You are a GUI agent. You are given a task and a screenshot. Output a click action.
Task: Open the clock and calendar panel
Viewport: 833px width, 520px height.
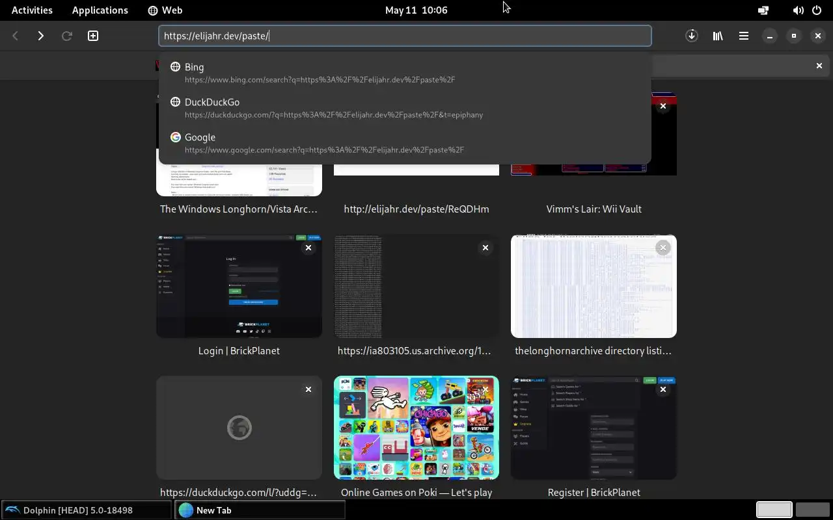pyautogui.click(x=416, y=10)
